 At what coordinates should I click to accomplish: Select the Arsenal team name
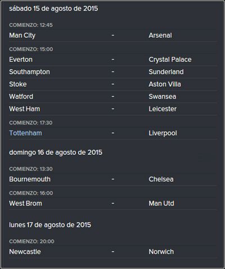[160, 35]
